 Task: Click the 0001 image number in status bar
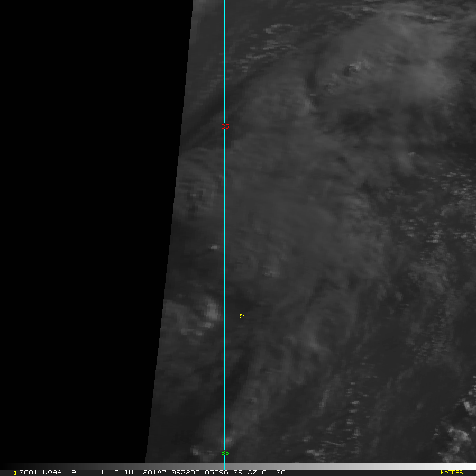(24, 472)
